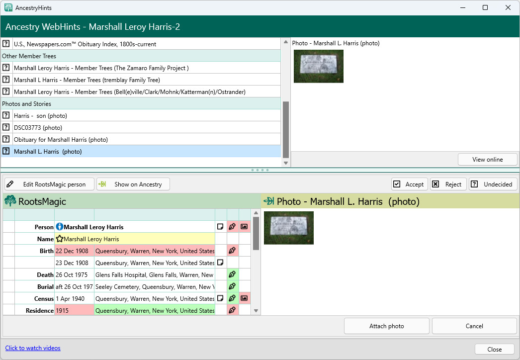The image size is (520, 360).
Task: Click Glens Falls Hospital death place cell
Action: point(155,274)
